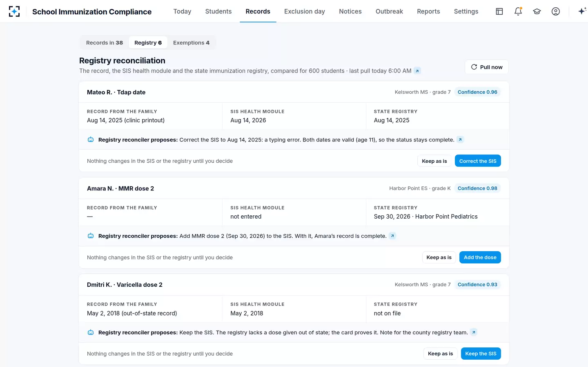Switch to the Outbreak tab

point(389,11)
